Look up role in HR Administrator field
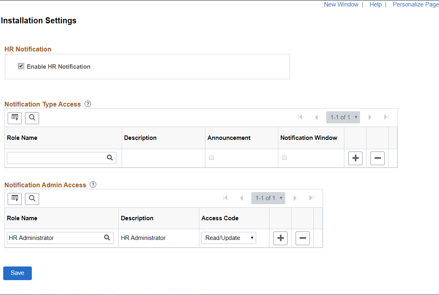Viewport: 439px width, 295px height. (107, 238)
